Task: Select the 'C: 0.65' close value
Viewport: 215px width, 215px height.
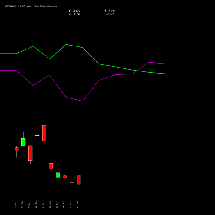Action: click(74, 11)
